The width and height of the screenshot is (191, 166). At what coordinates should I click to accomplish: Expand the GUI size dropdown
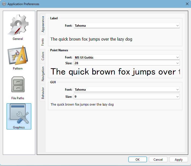(127, 96)
